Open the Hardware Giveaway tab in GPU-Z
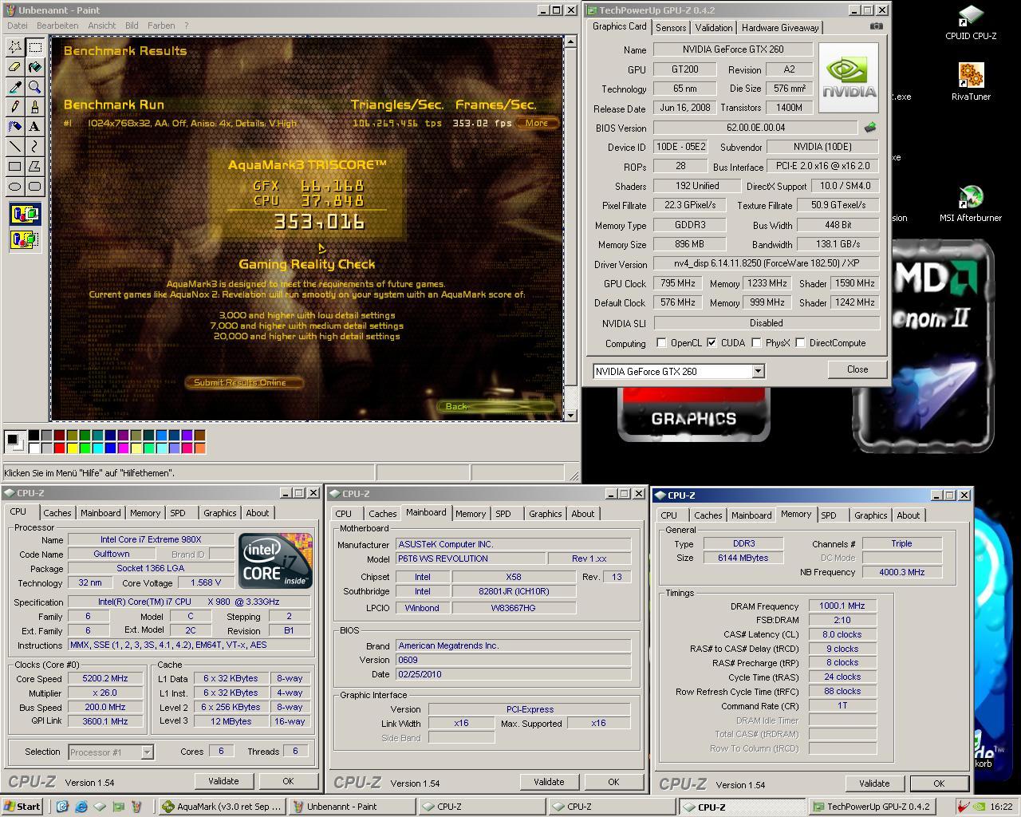The height and width of the screenshot is (817, 1021). (x=780, y=27)
